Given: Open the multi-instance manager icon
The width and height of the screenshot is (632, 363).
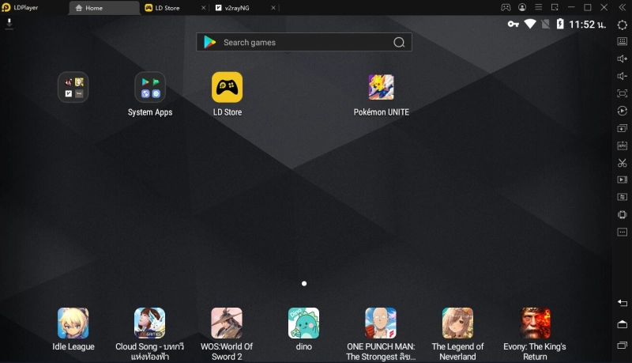Looking at the screenshot, I should [622, 128].
